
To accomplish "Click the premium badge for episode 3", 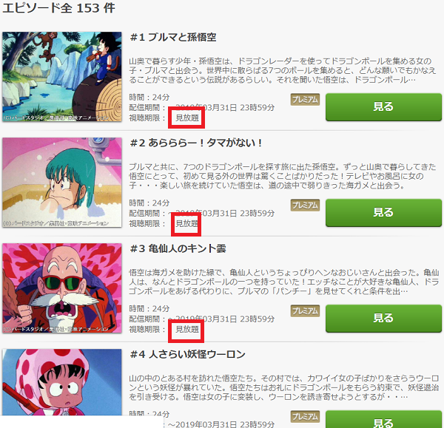I will [x=305, y=311].
